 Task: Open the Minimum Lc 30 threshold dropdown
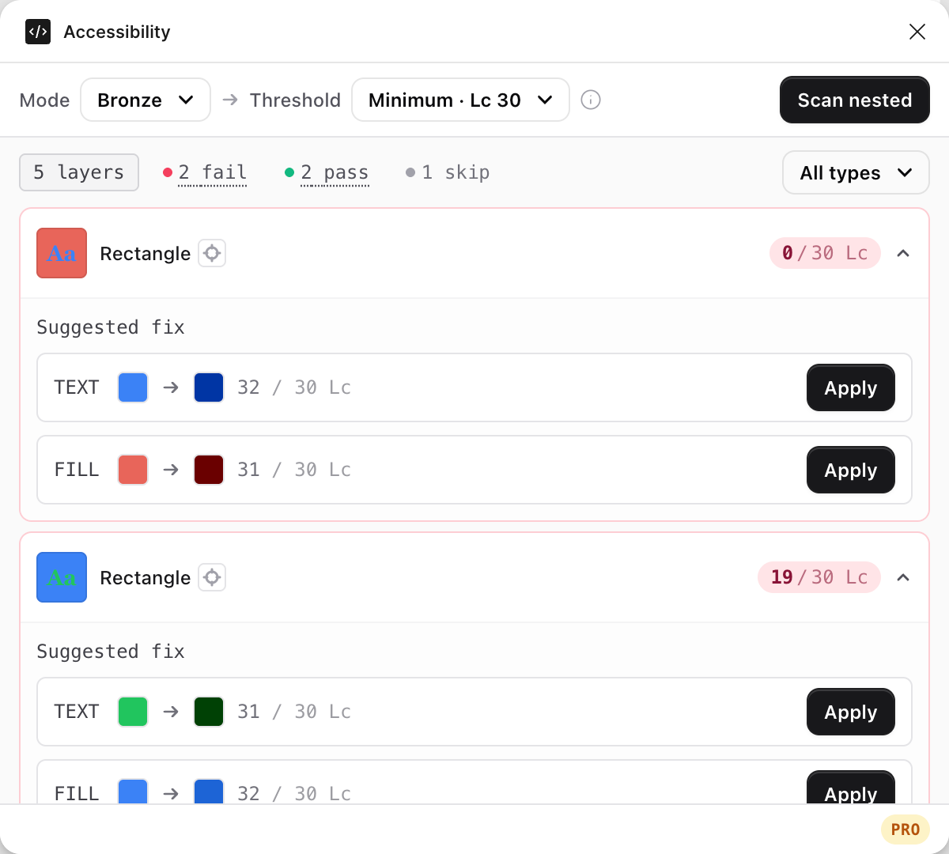coord(460,100)
